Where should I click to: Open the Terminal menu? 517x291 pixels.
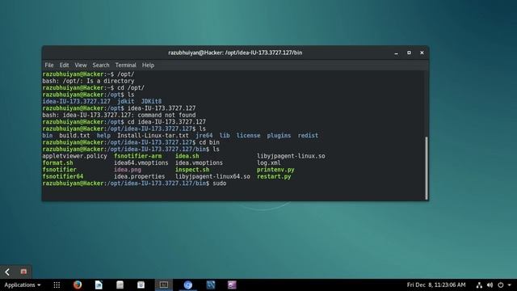125,65
